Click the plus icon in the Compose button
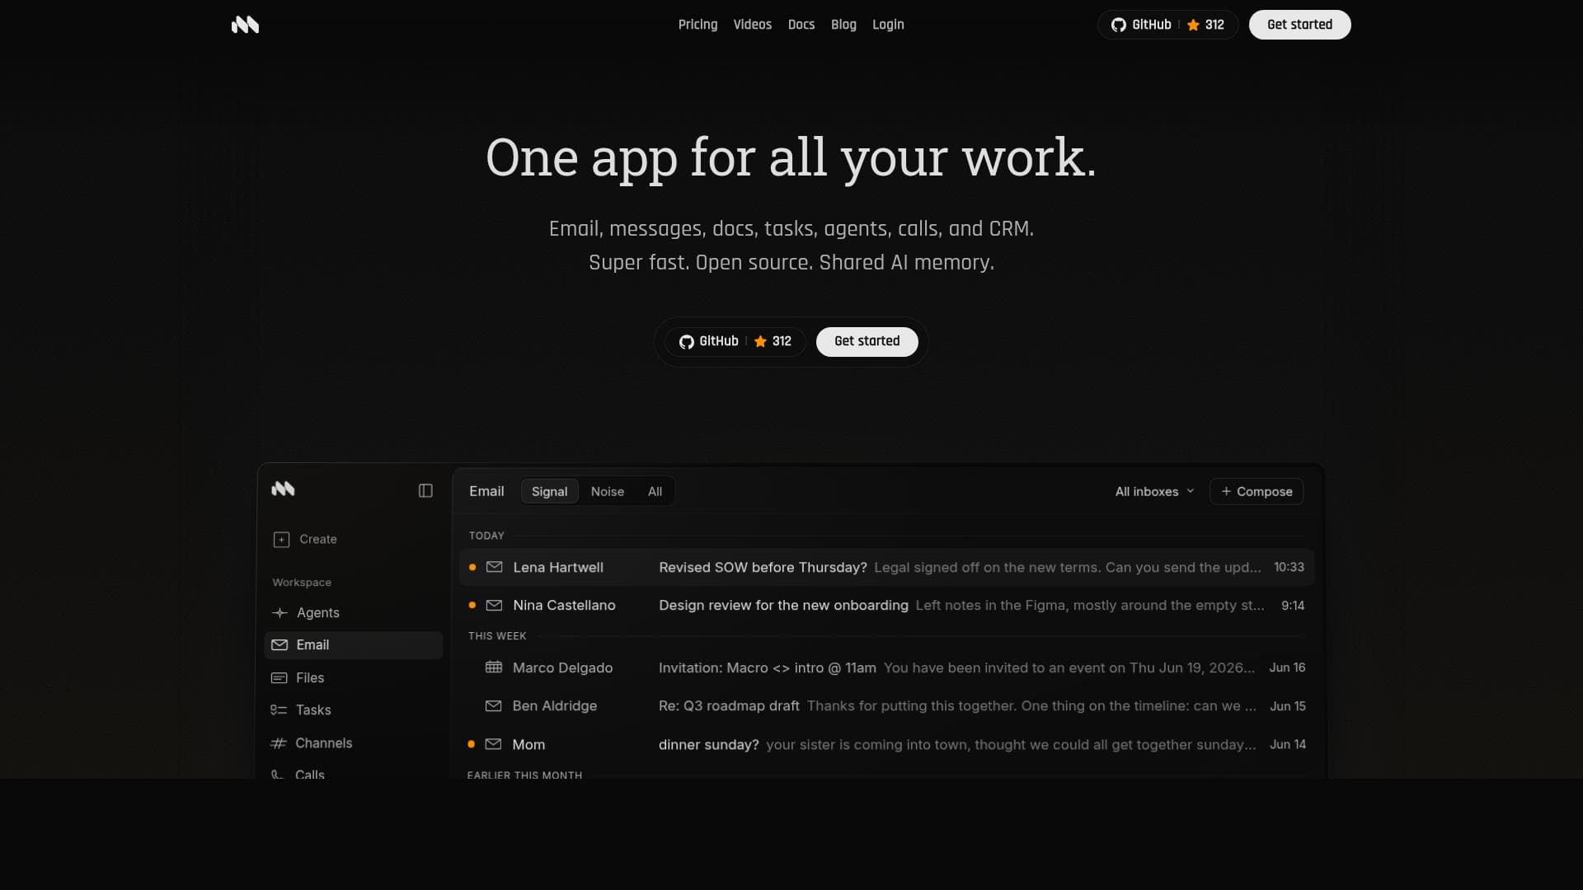Image resolution: width=1583 pixels, height=890 pixels. coord(1226,492)
